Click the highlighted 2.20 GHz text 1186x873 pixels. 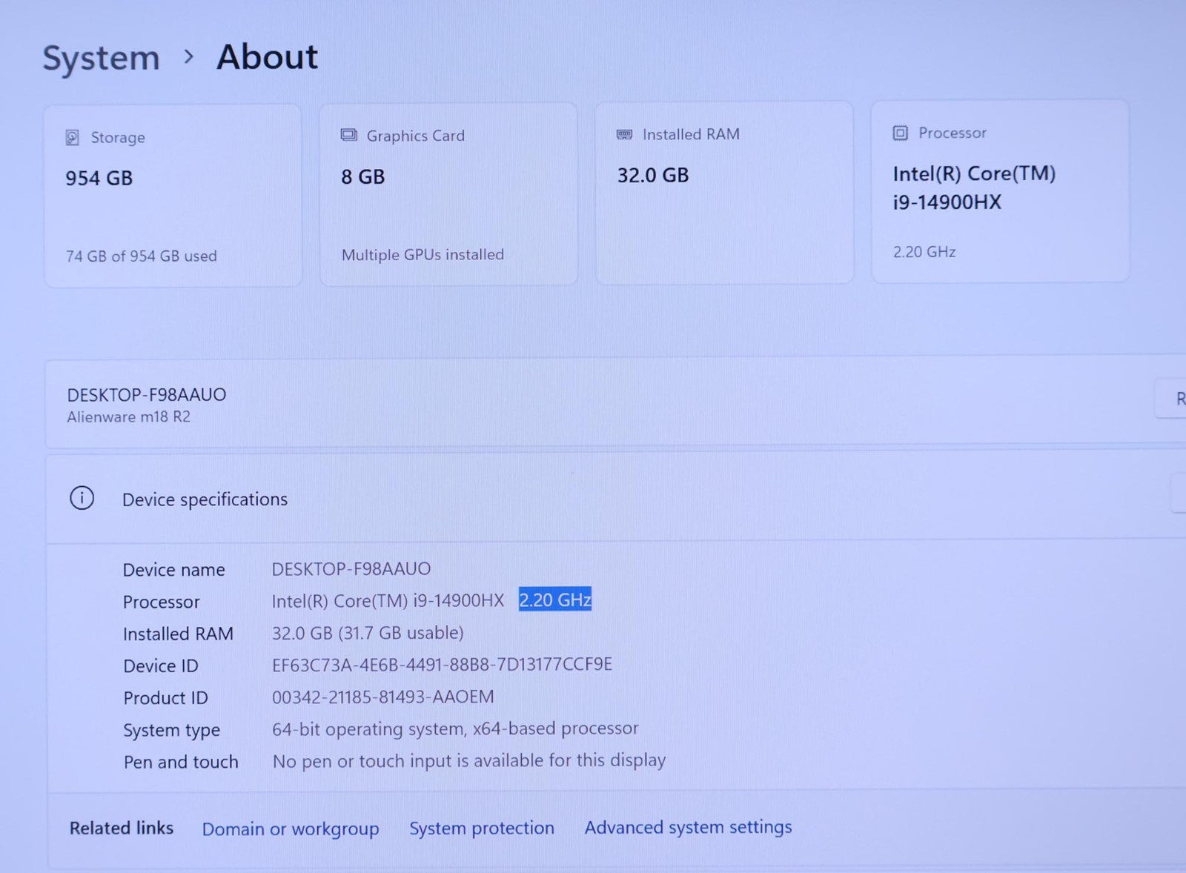tap(554, 600)
